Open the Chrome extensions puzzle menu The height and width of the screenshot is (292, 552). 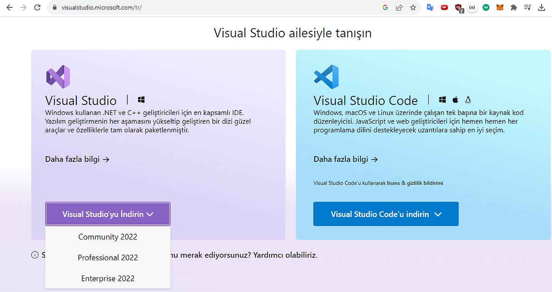[513, 7]
